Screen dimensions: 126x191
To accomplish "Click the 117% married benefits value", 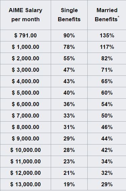I will (x=107, y=47).
